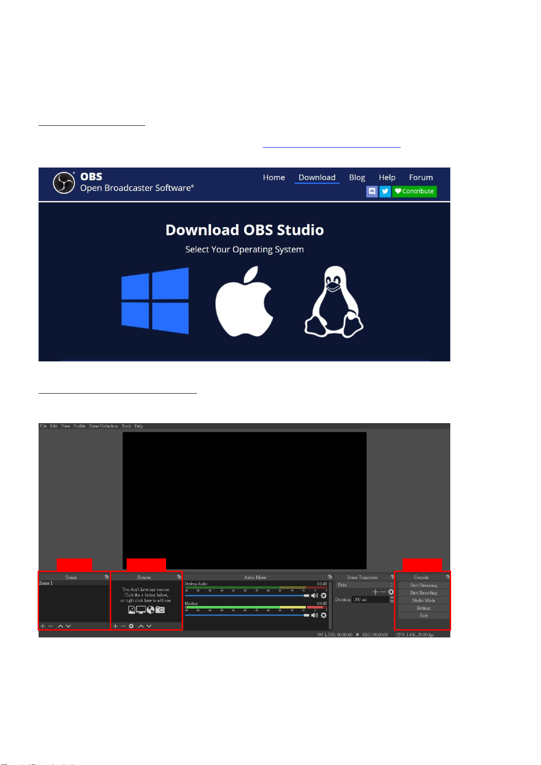
Task: Click the CPU: 1.4%, 30.00 fps status
Action: point(415,635)
